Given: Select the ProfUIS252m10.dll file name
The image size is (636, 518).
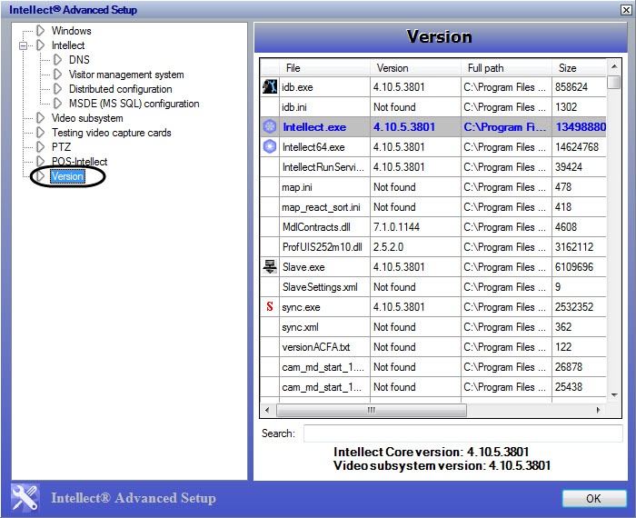Looking at the screenshot, I should pos(322,247).
